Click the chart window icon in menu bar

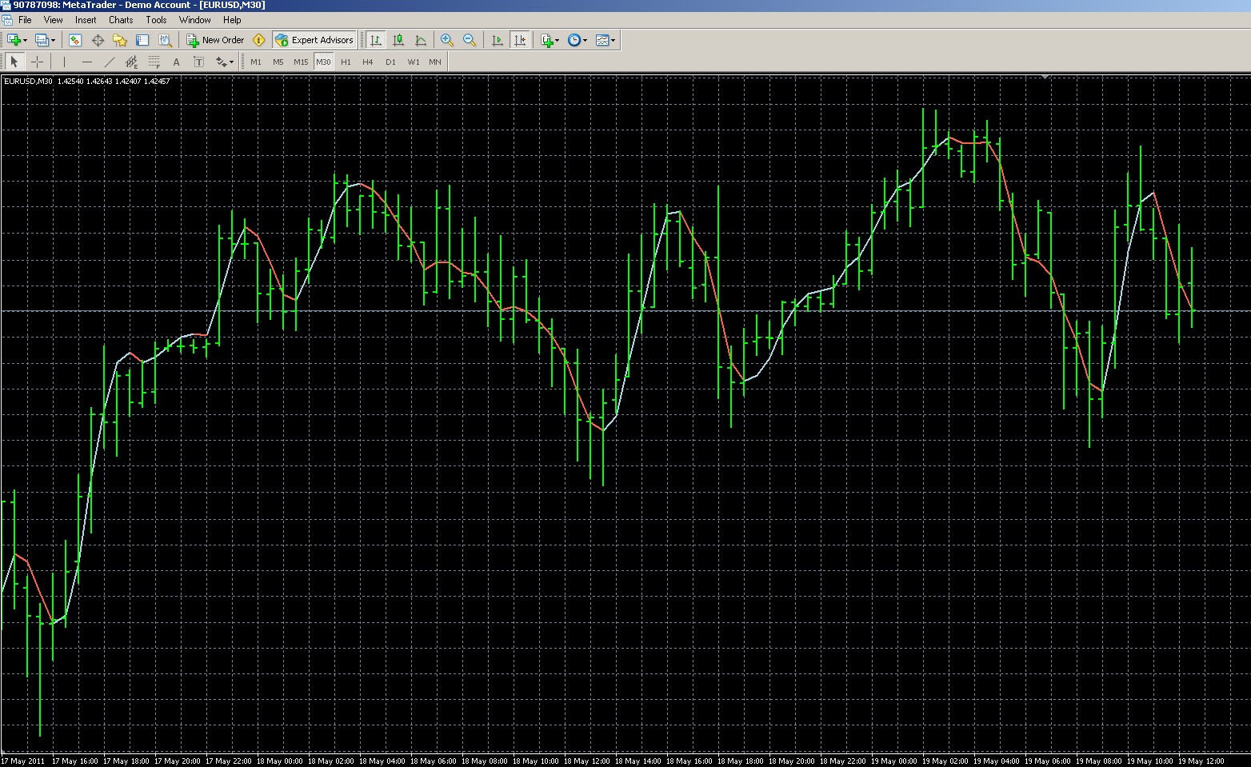[7, 20]
